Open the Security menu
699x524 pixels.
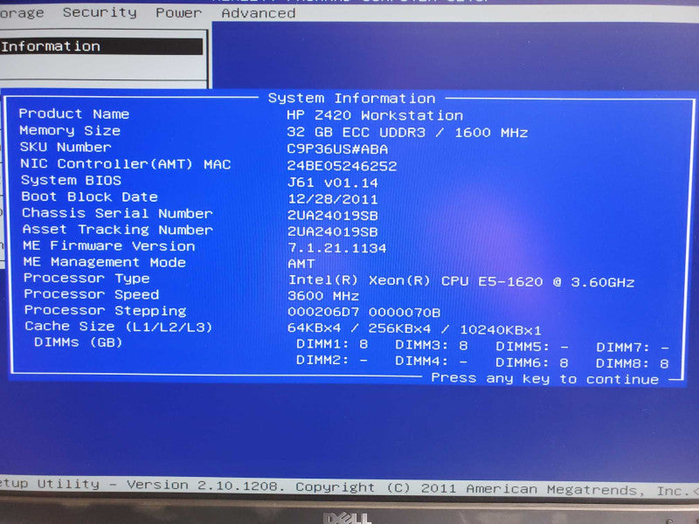tap(100, 12)
